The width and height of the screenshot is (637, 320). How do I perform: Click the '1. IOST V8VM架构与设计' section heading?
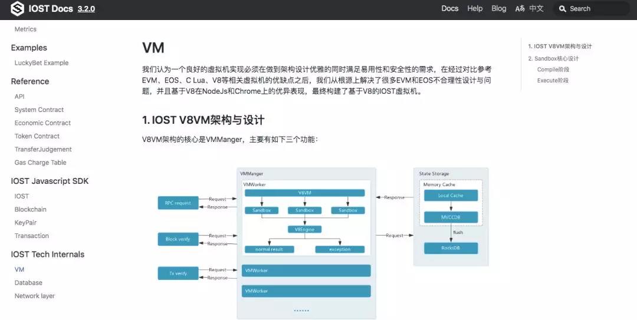[x=203, y=120]
